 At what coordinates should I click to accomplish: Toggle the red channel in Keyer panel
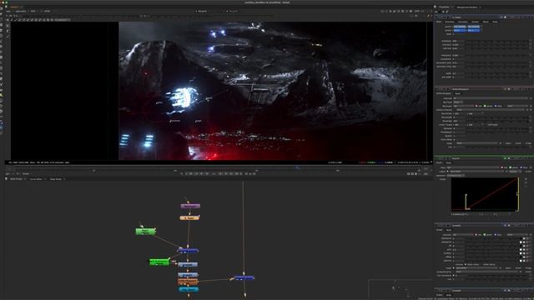coord(501,167)
